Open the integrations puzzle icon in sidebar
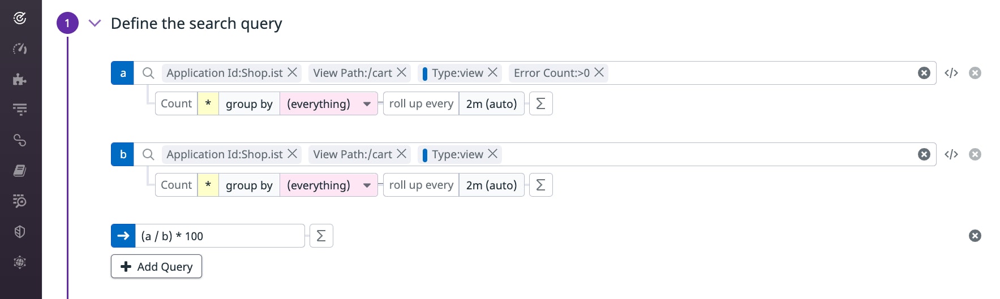The image size is (1000, 299). (20, 79)
